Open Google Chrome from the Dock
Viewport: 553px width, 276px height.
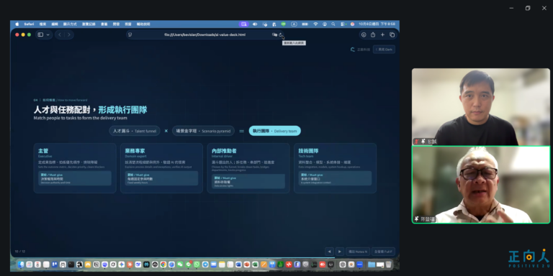pyautogui.click(x=163, y=264)
